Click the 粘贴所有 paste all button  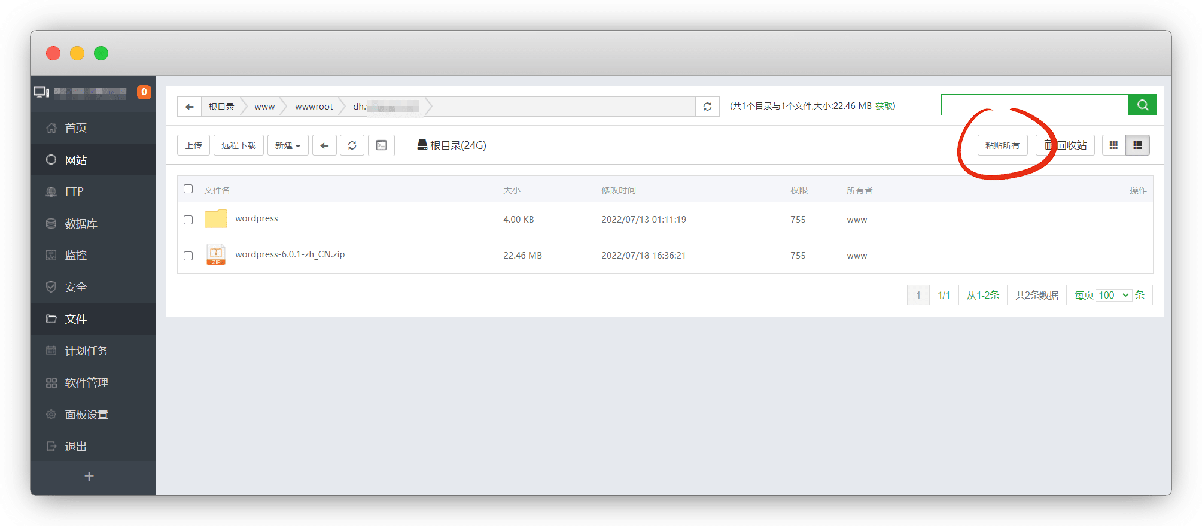point(1002,145)
